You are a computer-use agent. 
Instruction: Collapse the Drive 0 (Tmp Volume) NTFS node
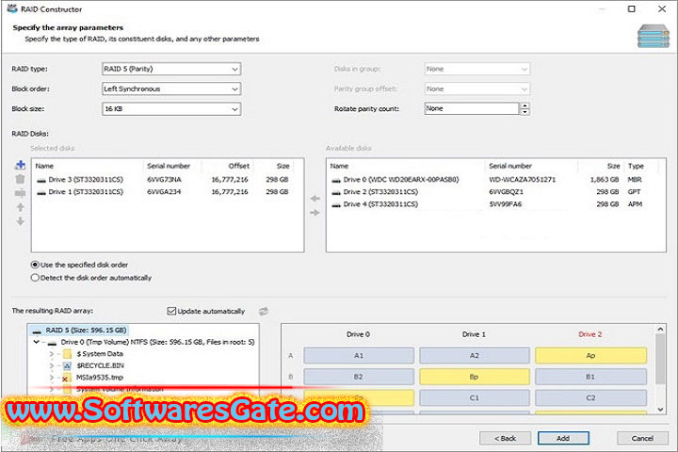tap(37, 342)
